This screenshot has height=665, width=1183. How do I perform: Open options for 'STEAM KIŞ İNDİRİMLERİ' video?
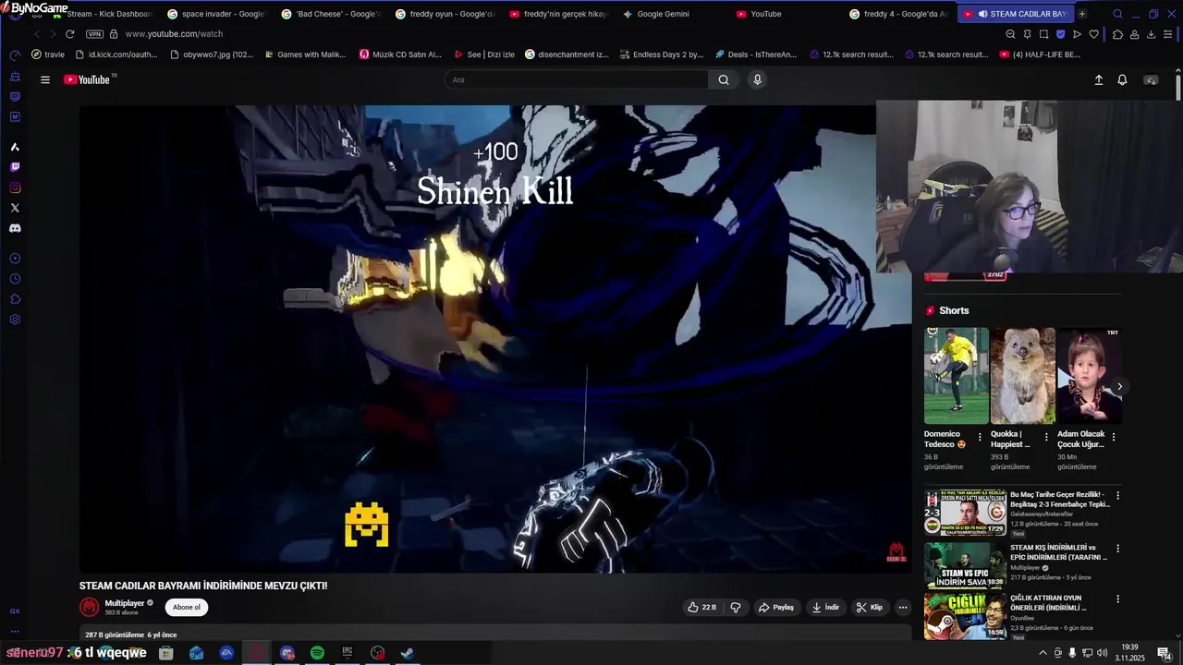click(1117, 549)
